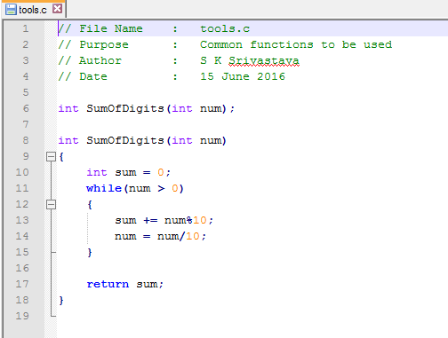Click the 'while' keyword on line 11
The width and height of the screenshot is (448, 338).
[104, 188]
